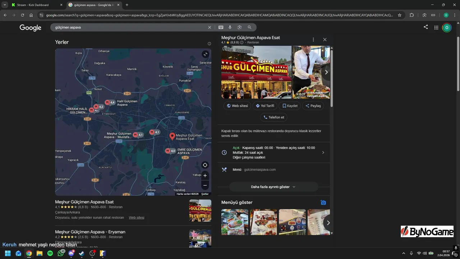Select the gülçimen aspava Google tab
Screen dimensions: 460x259
pyautogui.click(x=93, y=5)
